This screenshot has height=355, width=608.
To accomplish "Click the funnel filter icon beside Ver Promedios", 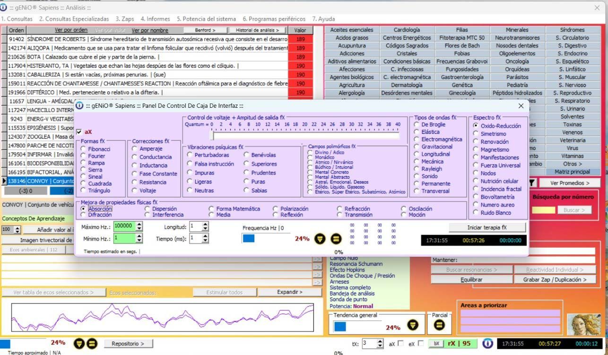I will (532, 182).
